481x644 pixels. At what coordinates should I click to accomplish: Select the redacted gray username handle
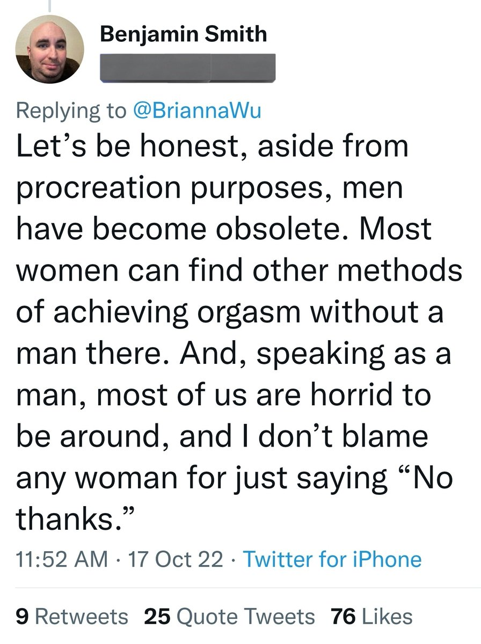tap(188, 69)
